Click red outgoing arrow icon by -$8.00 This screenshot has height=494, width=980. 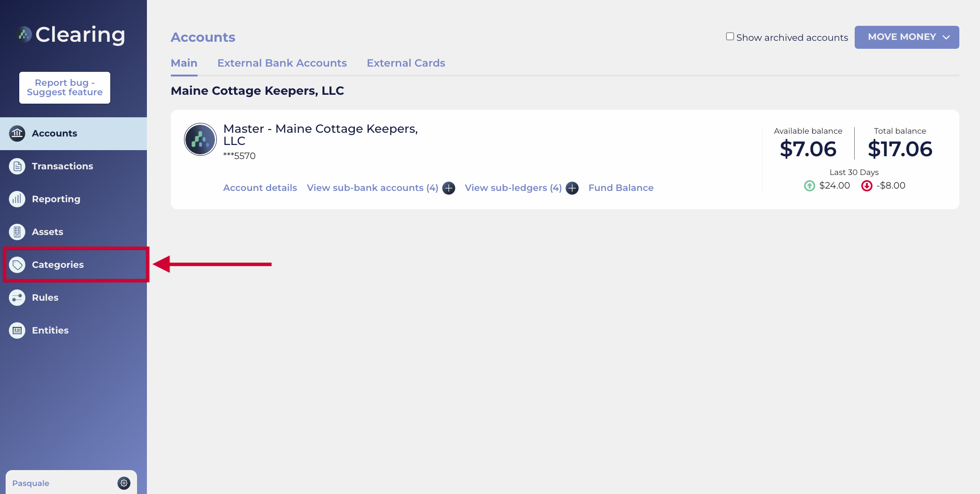click(867, 186)
